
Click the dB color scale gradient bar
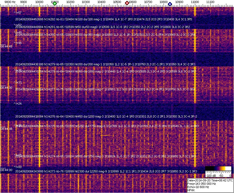(218, 169)
